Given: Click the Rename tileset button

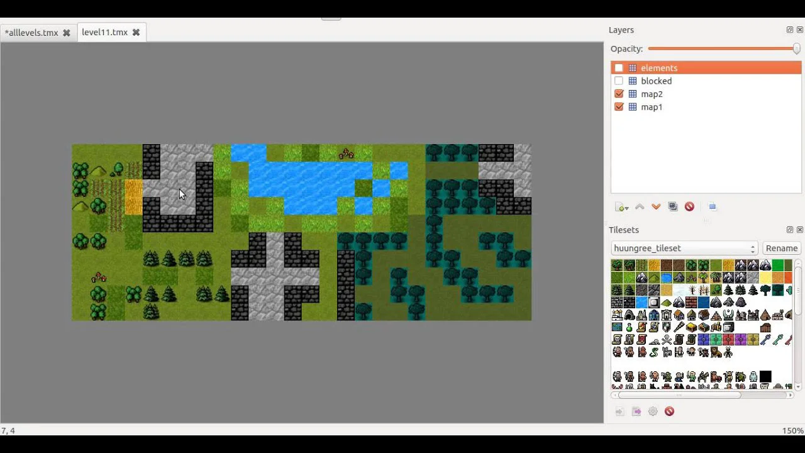Looking at the screenshot, I should pos(782,249).
